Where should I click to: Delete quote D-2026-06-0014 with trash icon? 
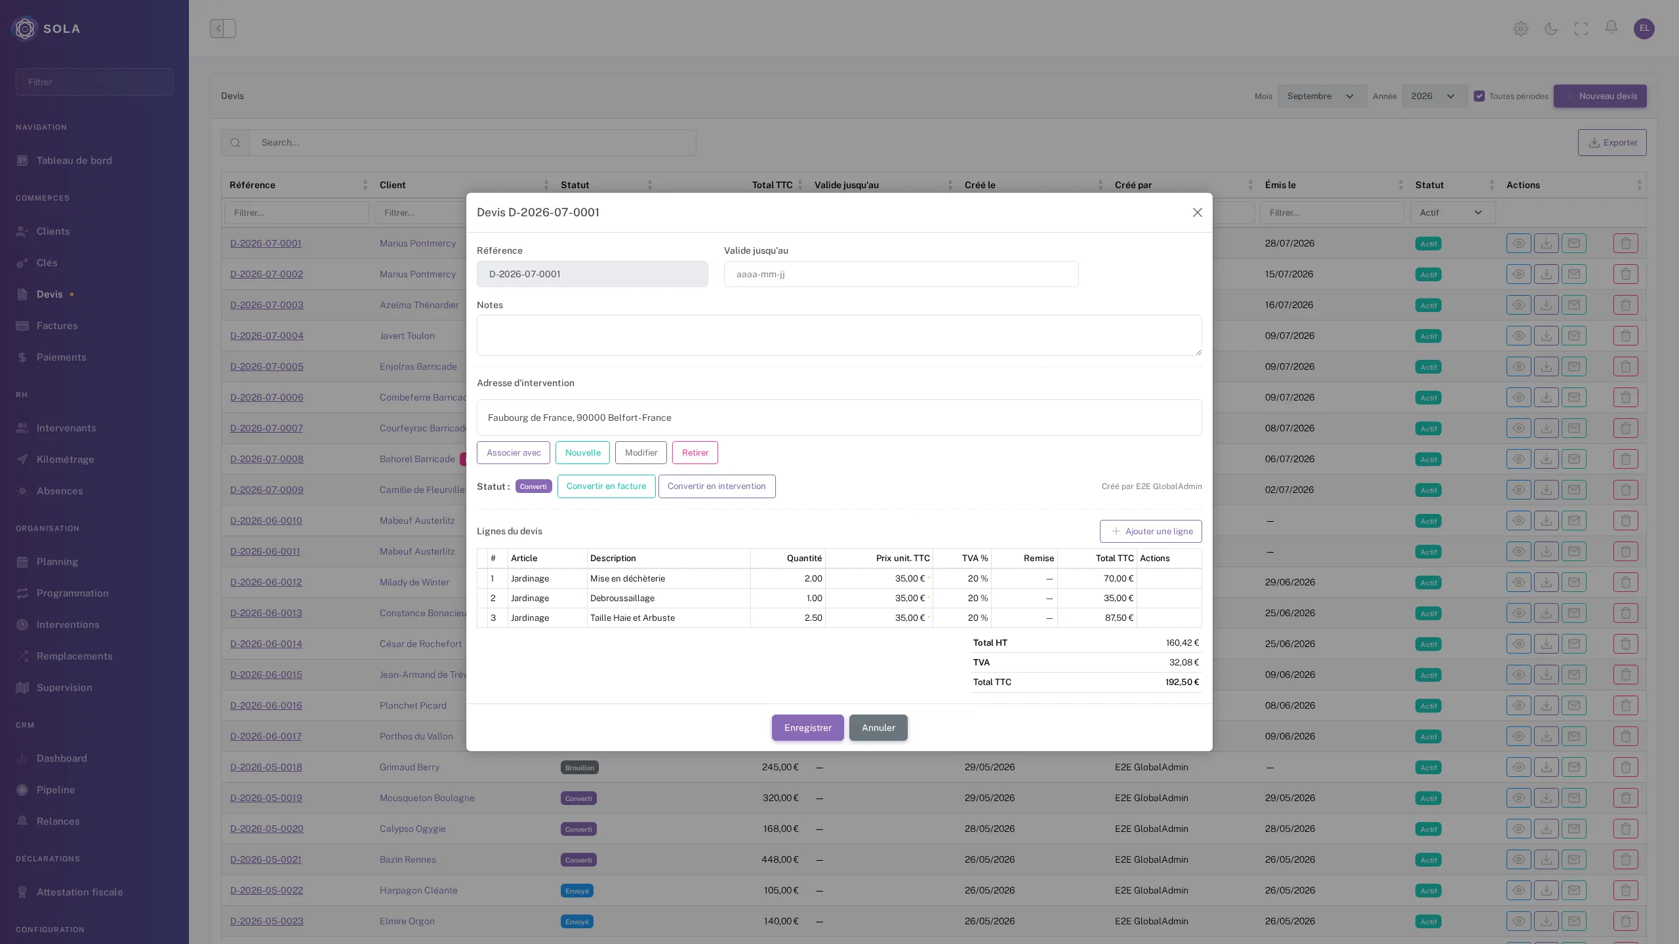(x=1626, y=644)
